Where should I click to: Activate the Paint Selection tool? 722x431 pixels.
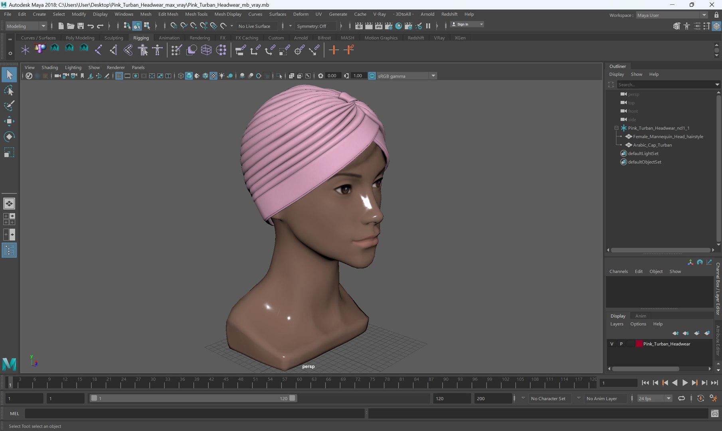9,106
